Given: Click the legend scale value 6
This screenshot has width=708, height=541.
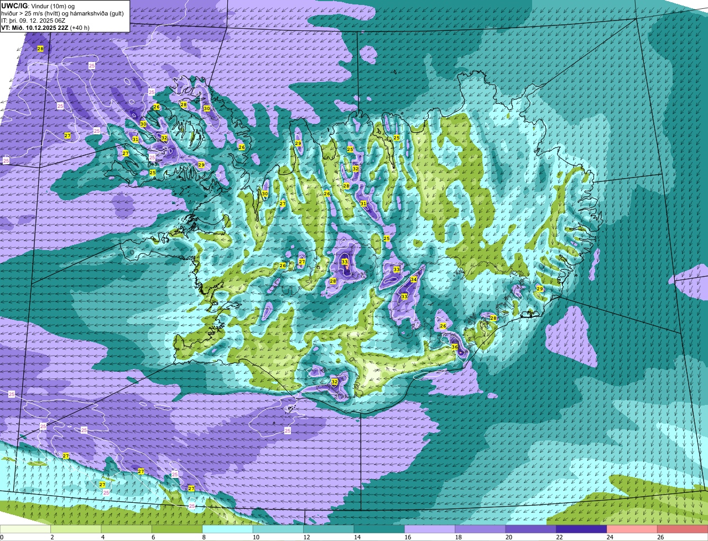Looking at the screenshot, I should tap(153, 537).
